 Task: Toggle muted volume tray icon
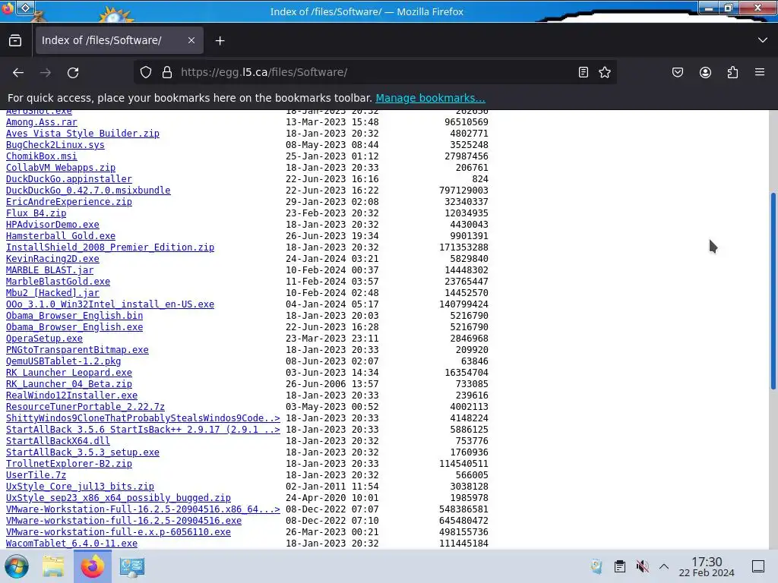[x=642, y=566]
